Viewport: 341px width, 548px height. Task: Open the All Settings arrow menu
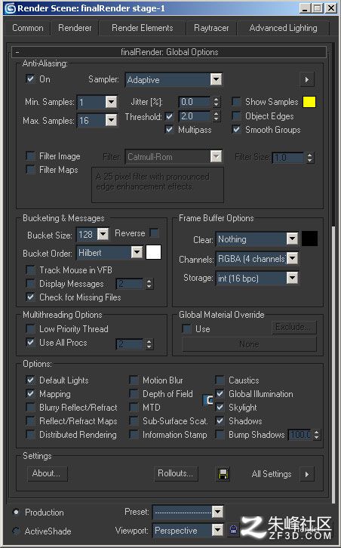[307, 474]
